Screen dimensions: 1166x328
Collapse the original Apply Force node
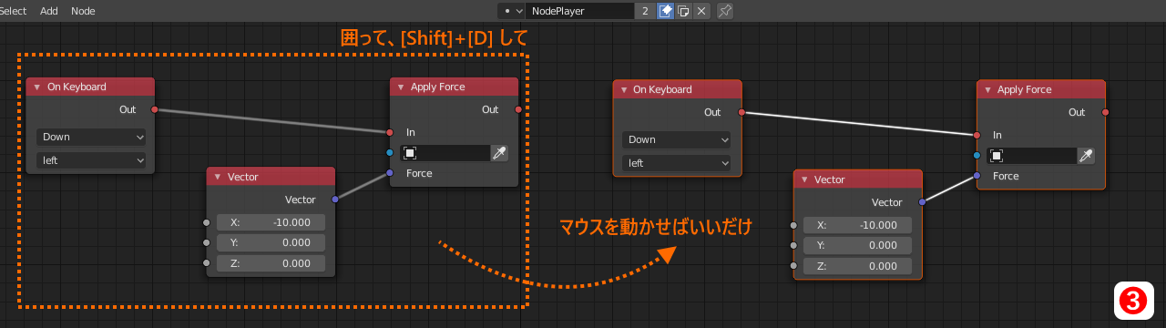click(x=401, y=87)
